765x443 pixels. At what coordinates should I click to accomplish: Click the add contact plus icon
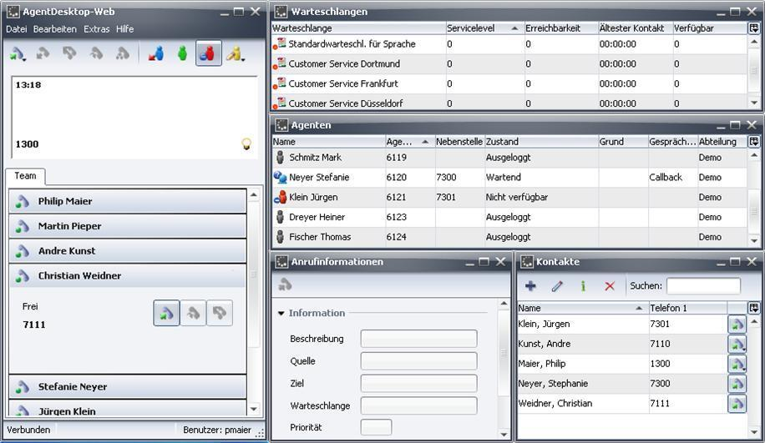[530, 286]
